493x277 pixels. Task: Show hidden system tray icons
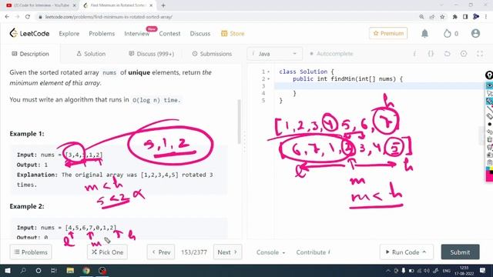pos(388,270)
